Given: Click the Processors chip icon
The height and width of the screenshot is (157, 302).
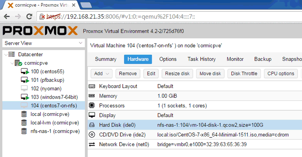Looking at the screenshot, I should (92, 105).
